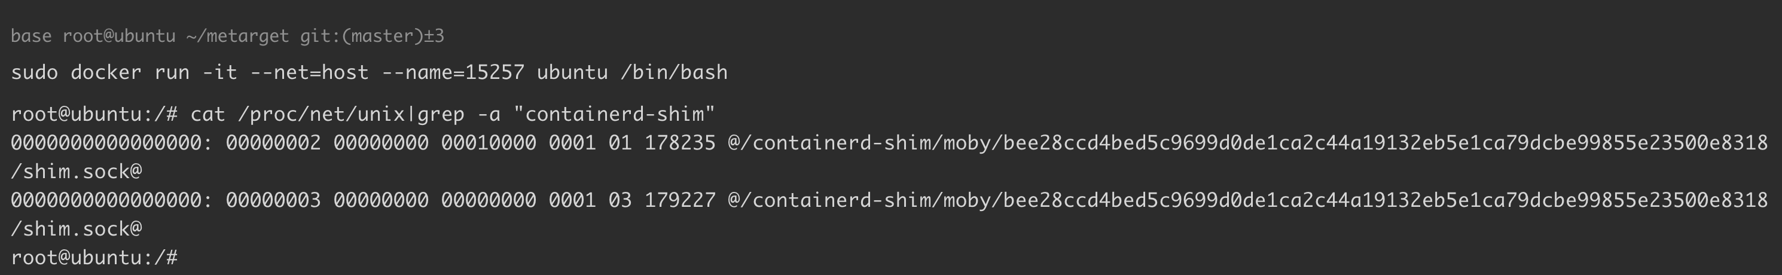Click the --name=15257 option

453,72
